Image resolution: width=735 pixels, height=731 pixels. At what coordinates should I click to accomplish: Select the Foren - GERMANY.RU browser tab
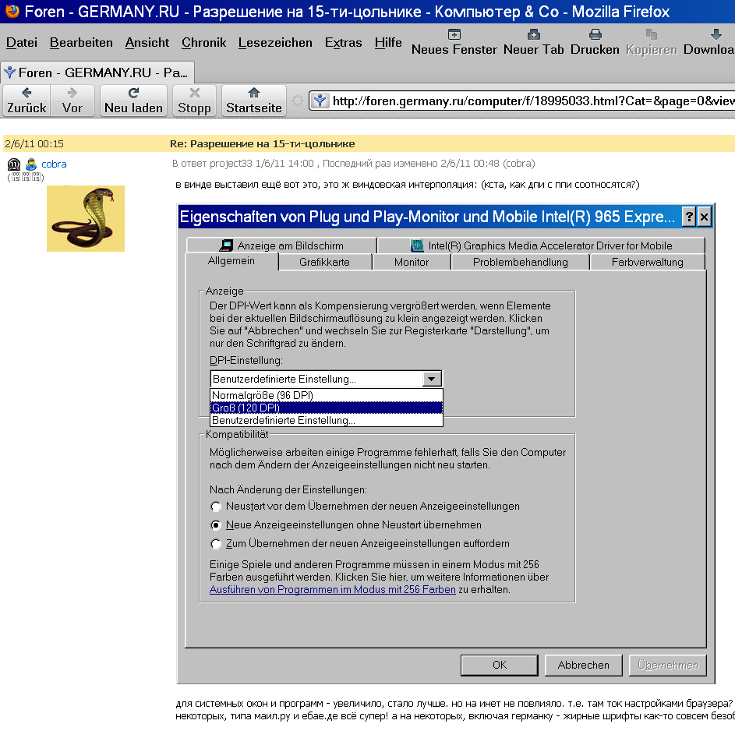97,72
